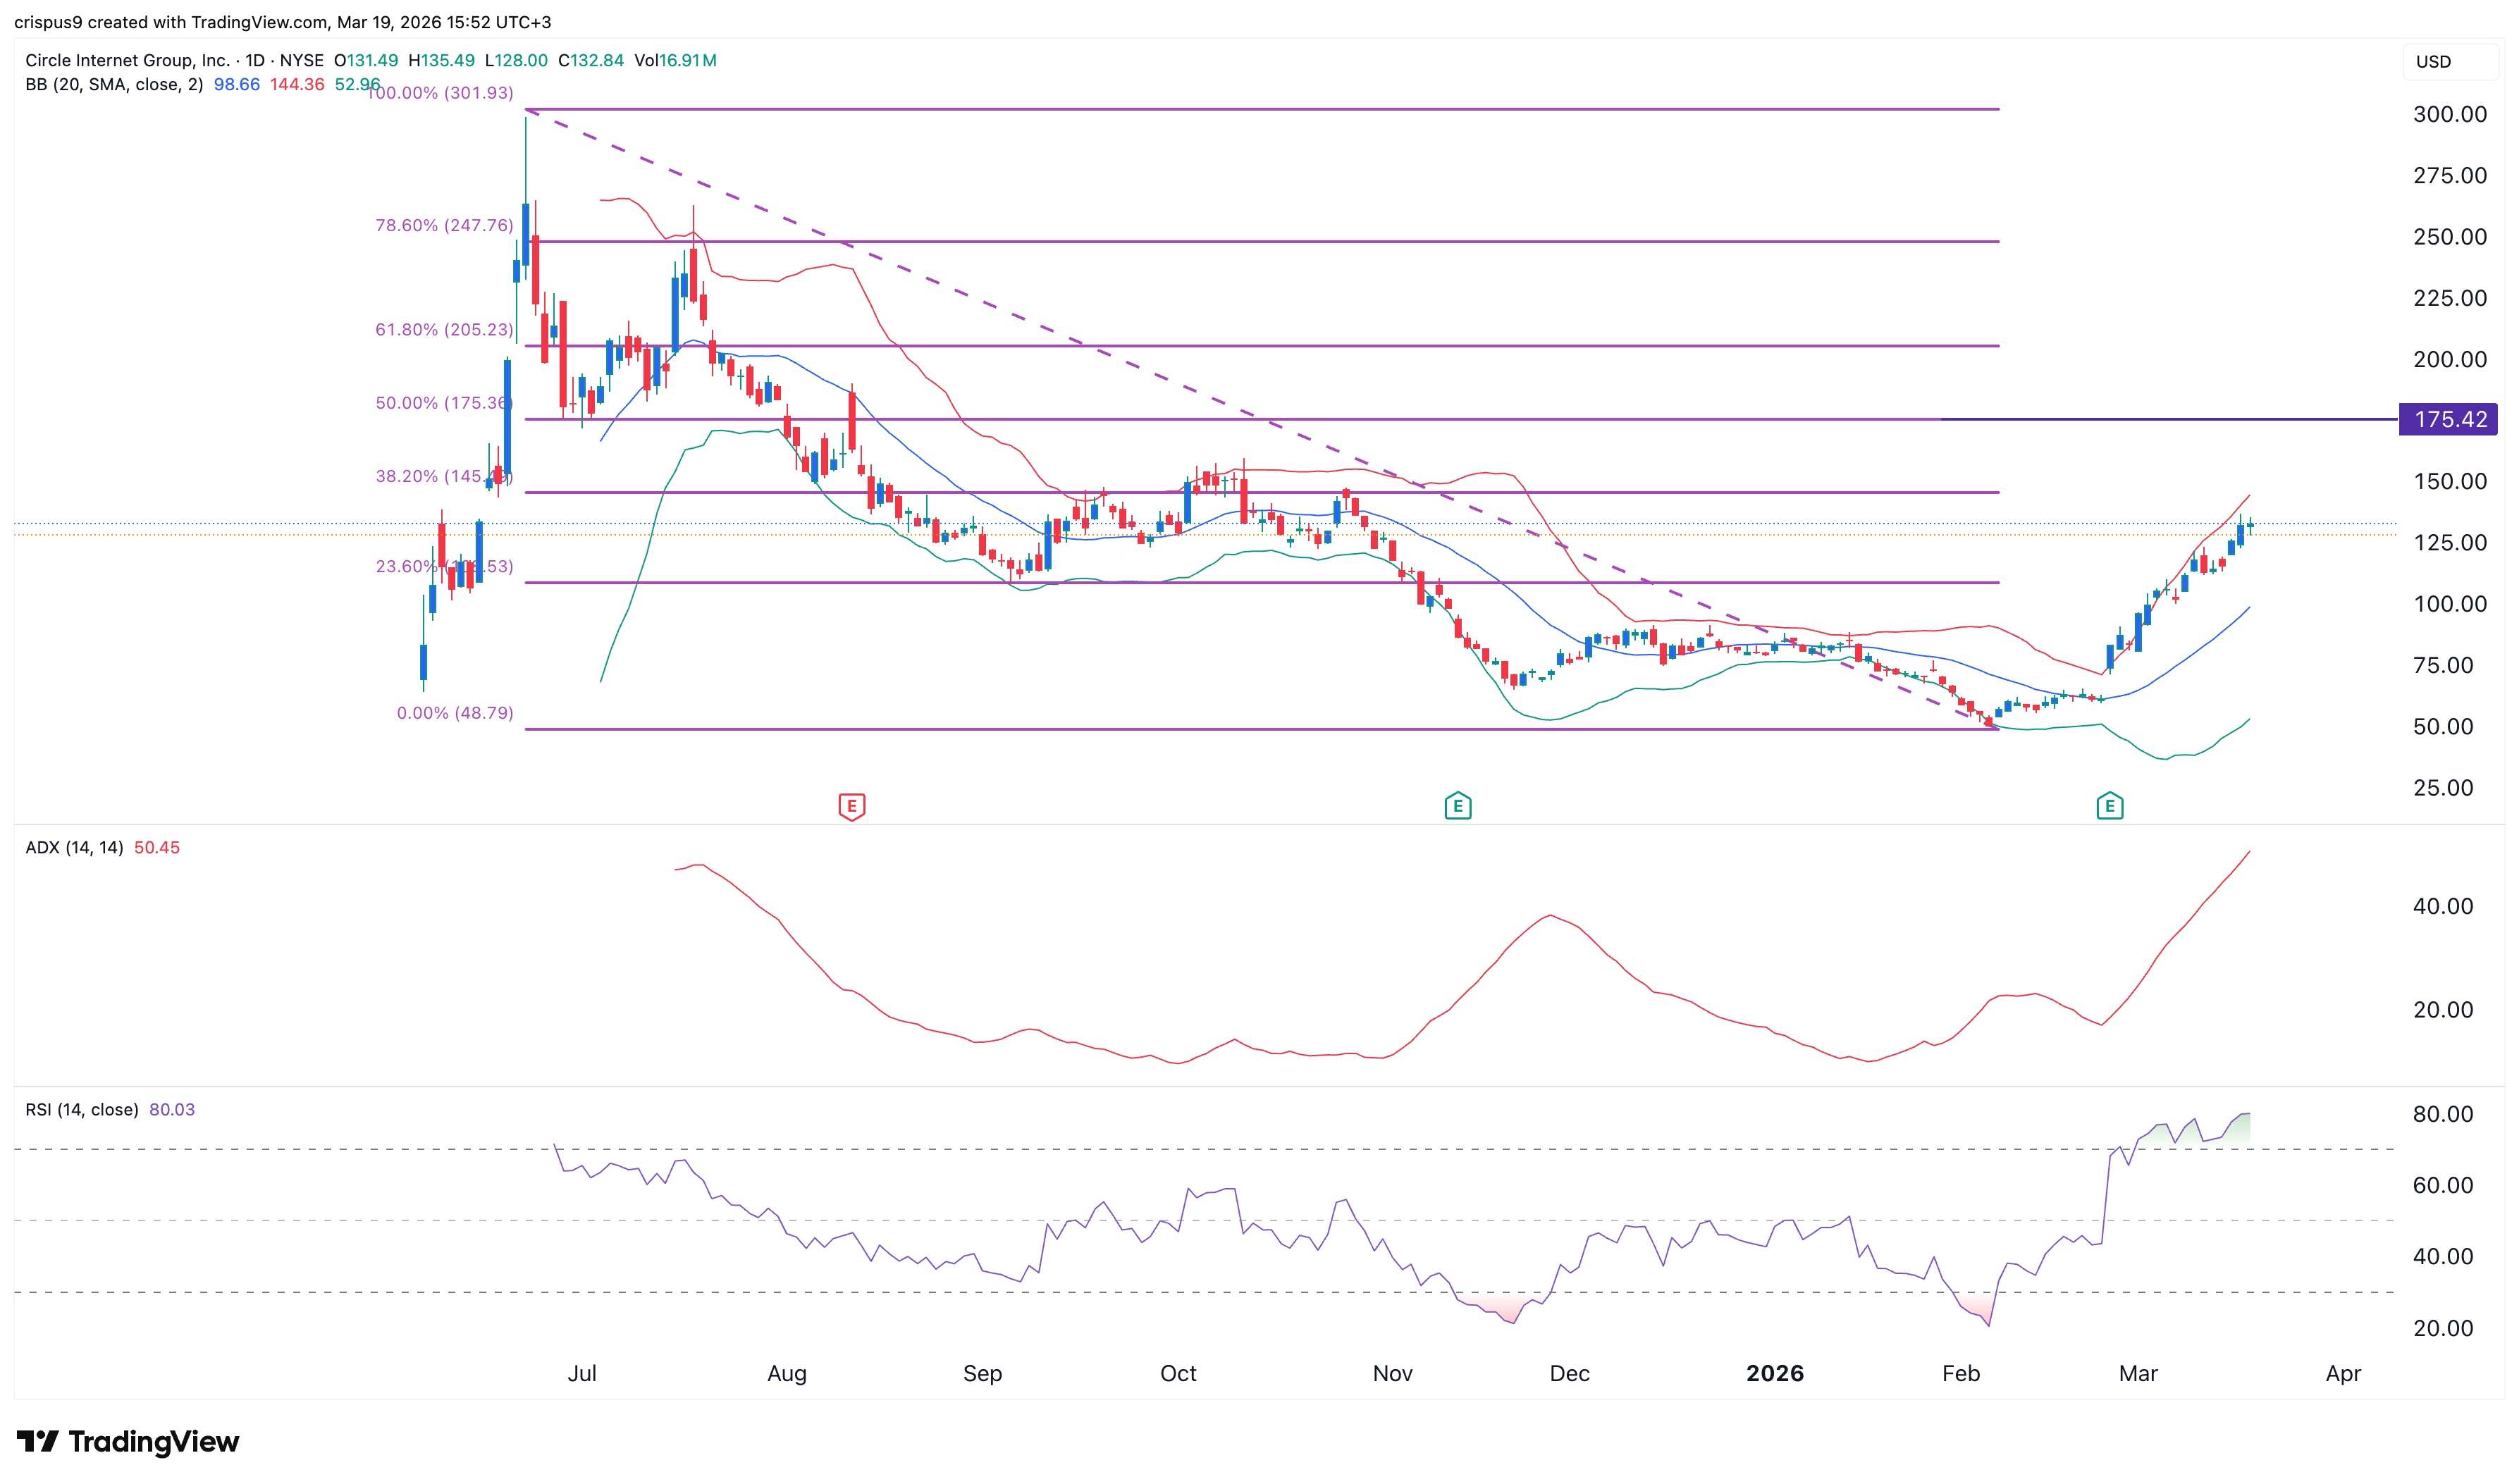The width and height of the screenshot is (2519, 1484).
Task: Click the red BB upper value 144.36
Action: coord(297,85)
